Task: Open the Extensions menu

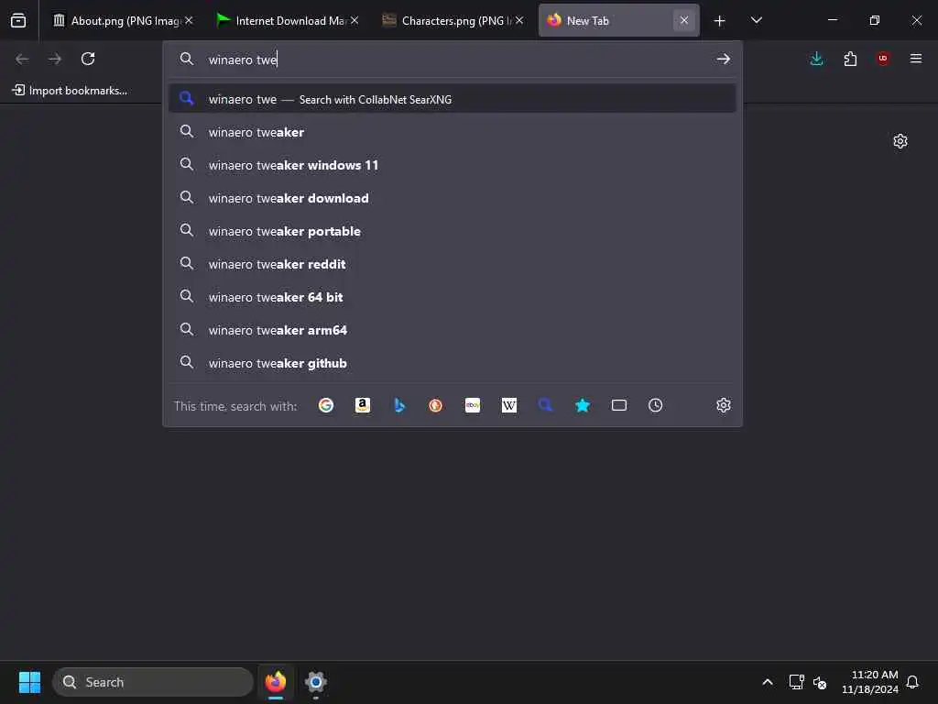Action: point(850,59)
